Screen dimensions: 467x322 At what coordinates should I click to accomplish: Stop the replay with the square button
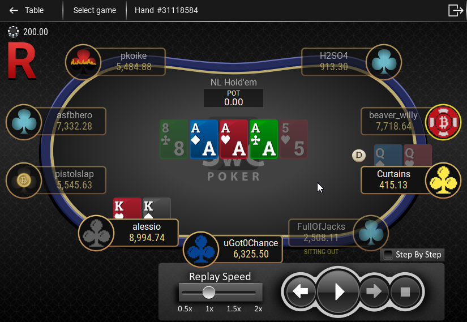pos(405,292)
